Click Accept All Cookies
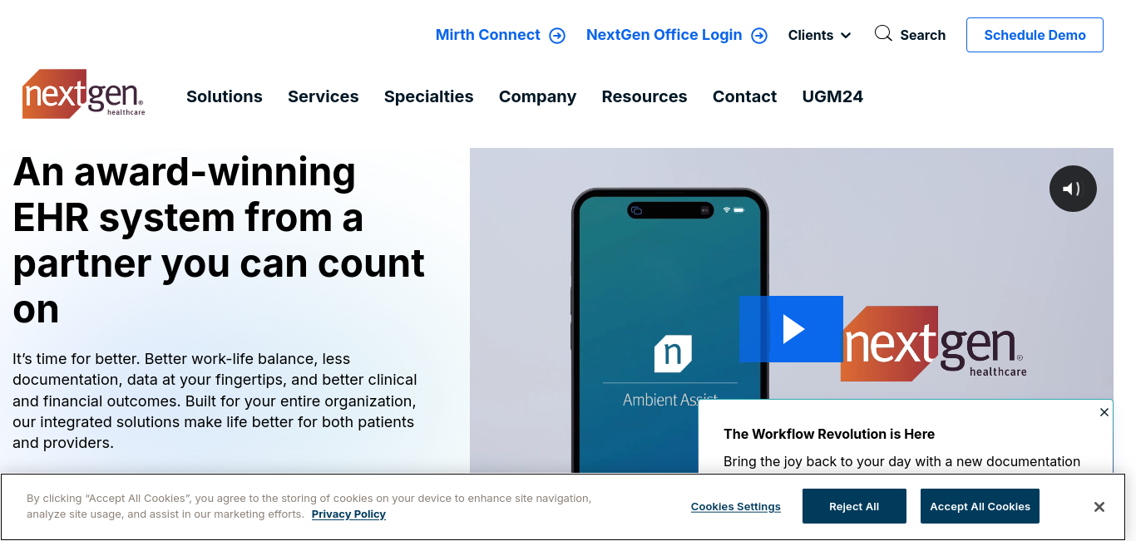The width and height of the screenshot is (1136, 541). click(980, 506)
